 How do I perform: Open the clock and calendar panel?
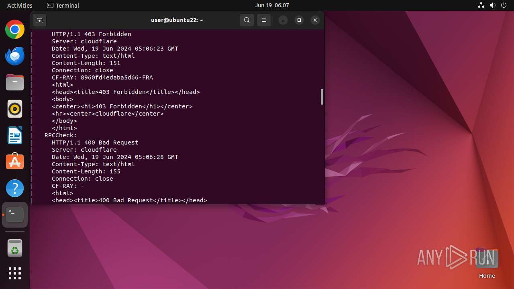[x=272, y=5]
